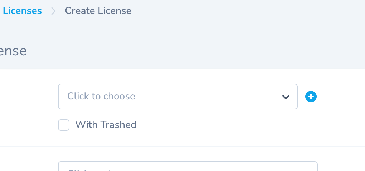
Task: Go to the Licenses breadcrumb
Action: click(22, 11)
